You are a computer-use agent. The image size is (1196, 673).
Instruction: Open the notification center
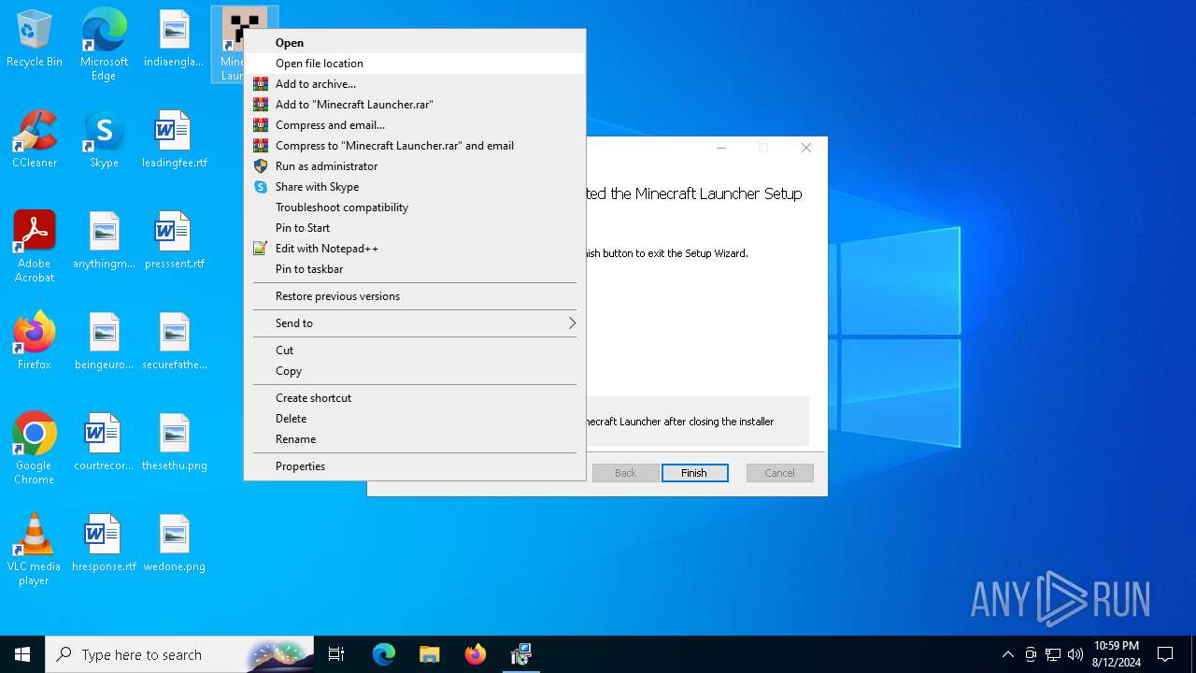click(1165, 654)
